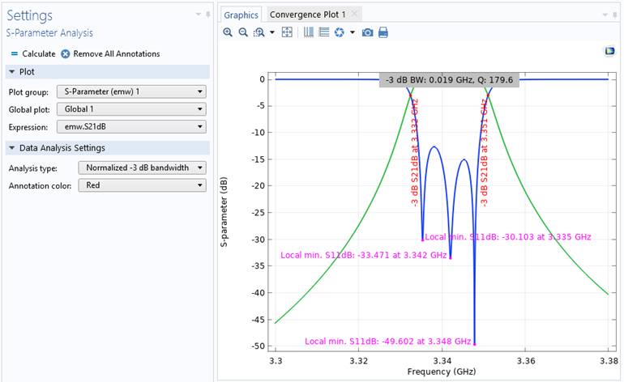
Task: Take a plot snapshot with camera icon
Action: (x=367, y=32)
